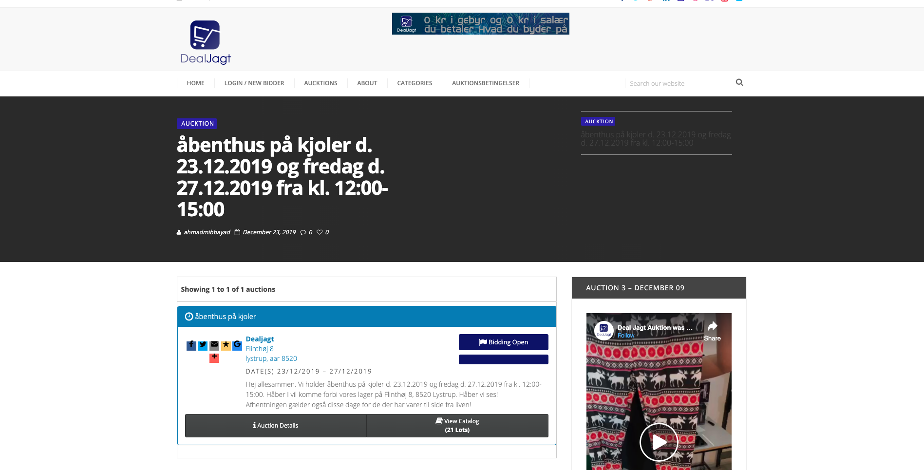Viewport: 924px width, 470px height.
Task: Open the HOME menu item
Action: (x=195, y=83)
